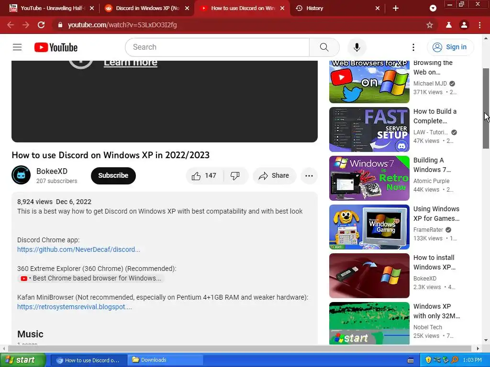This screenshot has height=367, width=490.
Task: Go back in browser navigation
Action: [x=11, y=25]
